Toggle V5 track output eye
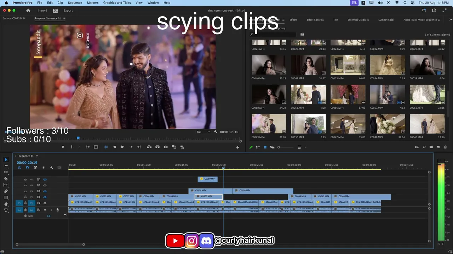This screenshot has height=254, width=453. pos(45,180)
